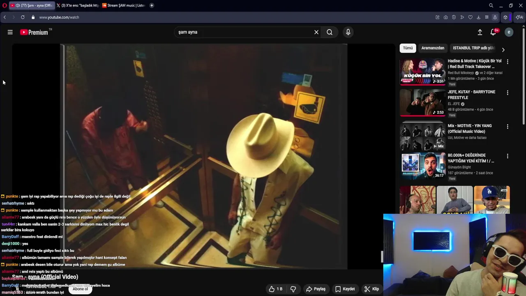The image size is (526, 296).
Task: Open the edit/pinboard icon in the address bar
Action: point(438,17)
